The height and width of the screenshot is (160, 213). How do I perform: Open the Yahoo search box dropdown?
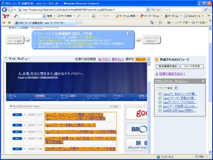point(44,16)
